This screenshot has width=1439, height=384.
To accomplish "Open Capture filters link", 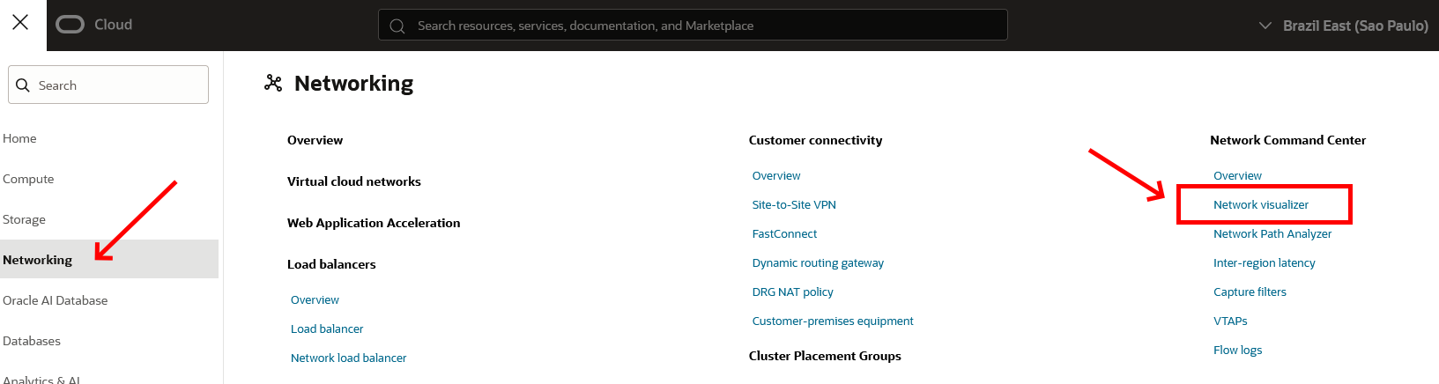I will coord(1250,292).
